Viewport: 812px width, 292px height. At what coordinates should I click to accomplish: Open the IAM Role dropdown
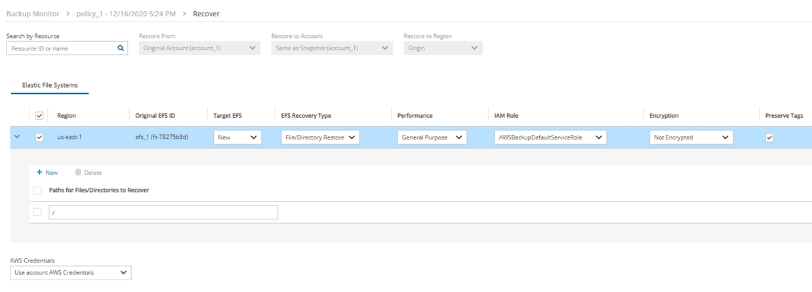(550, 137)
